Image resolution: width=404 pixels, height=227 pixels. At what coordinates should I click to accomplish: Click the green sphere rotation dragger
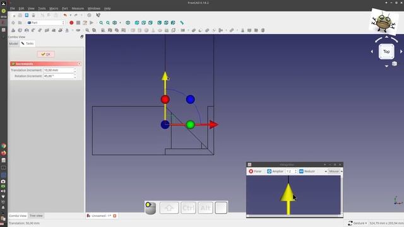click(x=191, y=125)
